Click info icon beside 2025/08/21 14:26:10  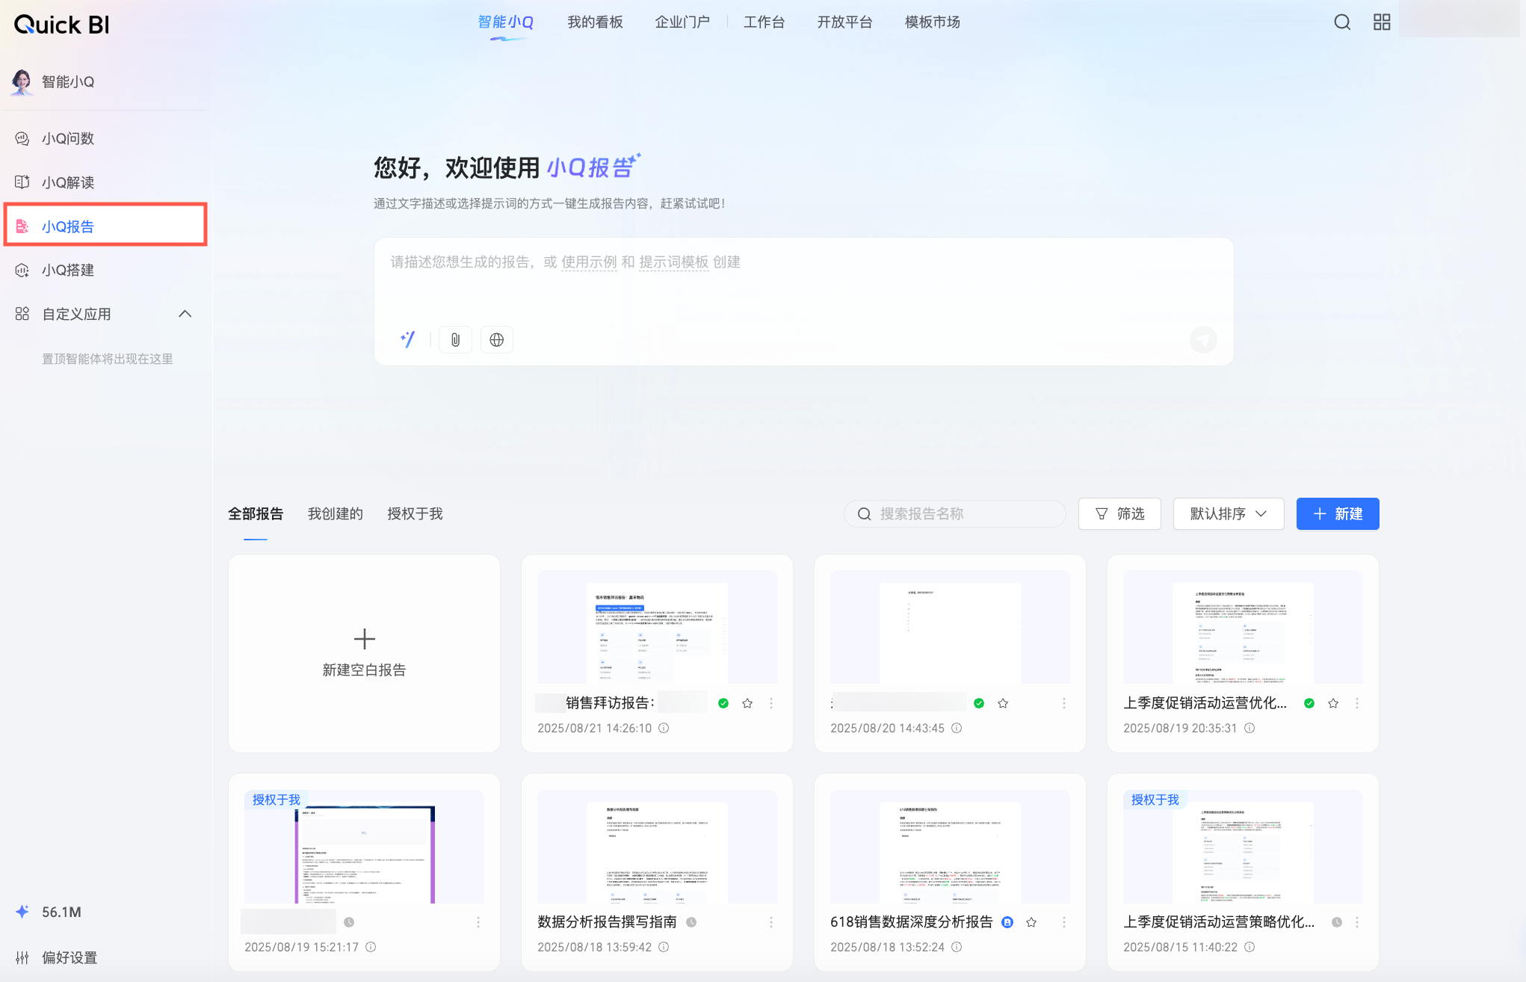point(664,728)
